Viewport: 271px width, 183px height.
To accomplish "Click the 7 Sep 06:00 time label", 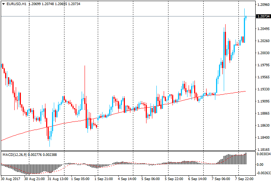I will click(x=221, y=179).
